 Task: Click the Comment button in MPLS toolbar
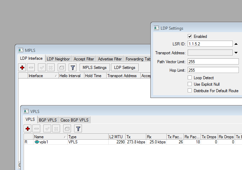(62, 68)
